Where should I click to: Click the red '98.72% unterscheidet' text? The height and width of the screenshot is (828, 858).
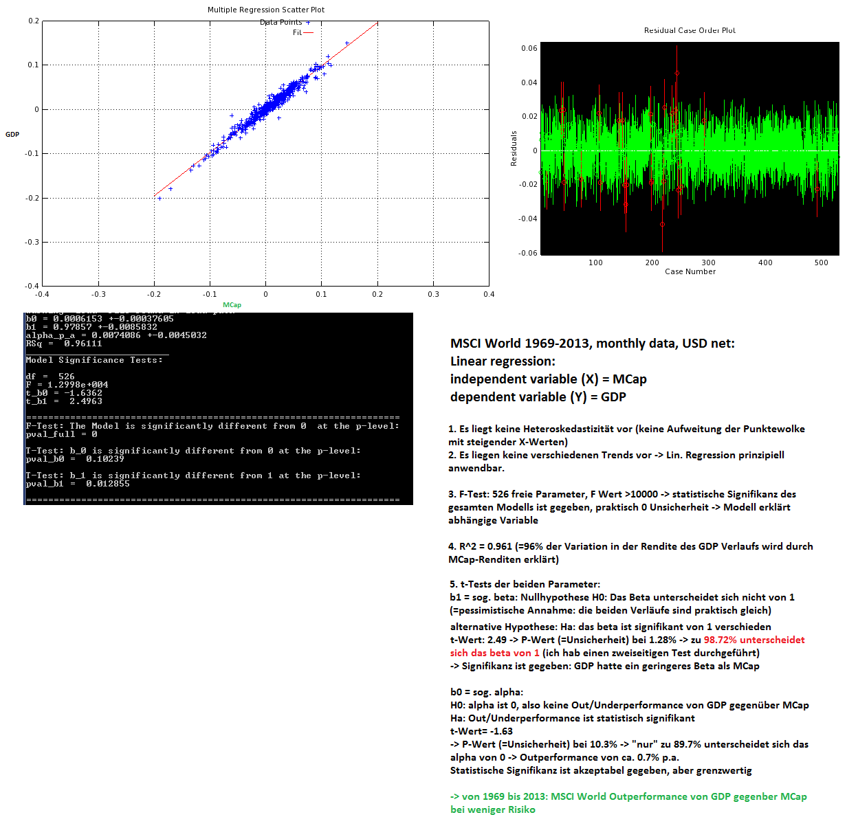(754, 640)
